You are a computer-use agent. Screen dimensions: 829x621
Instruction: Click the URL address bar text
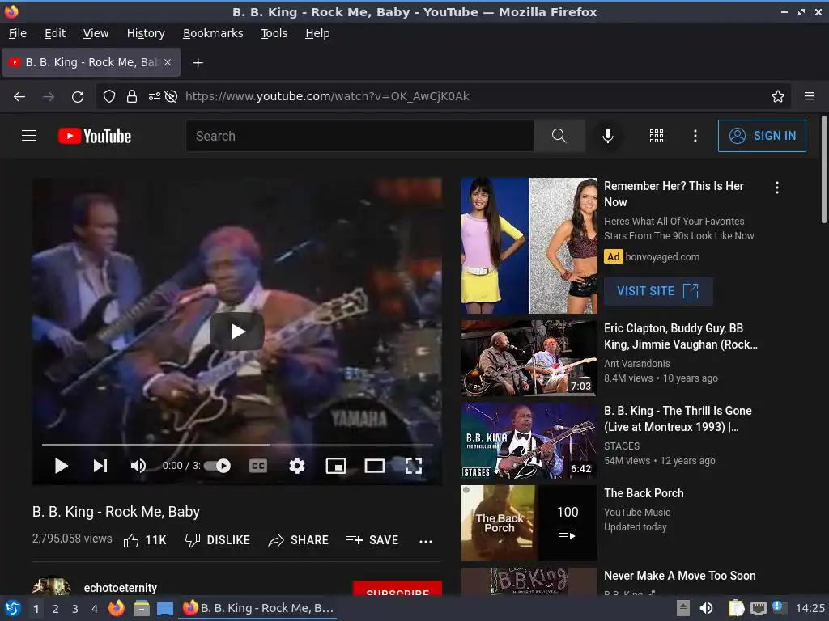[327, 96]
